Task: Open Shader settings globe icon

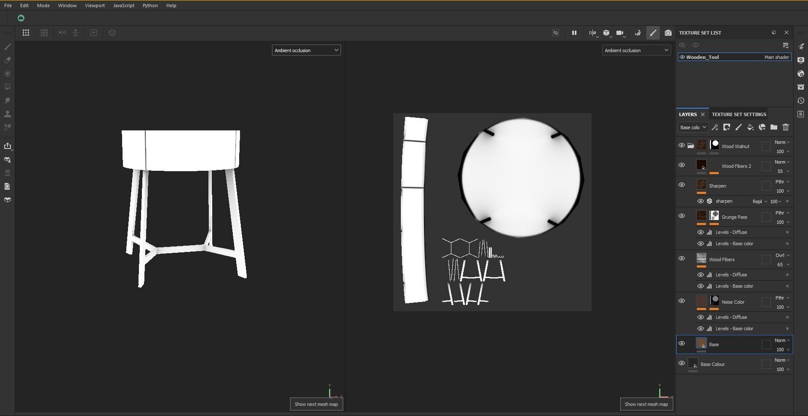Action: (x=801, y=74)
